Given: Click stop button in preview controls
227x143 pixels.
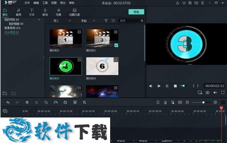Looking at the screenshot, I should click(x=175, y=86).
